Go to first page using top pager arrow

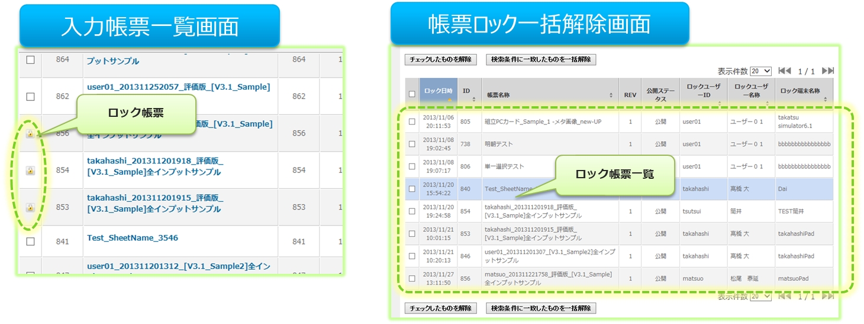(784, 71)
